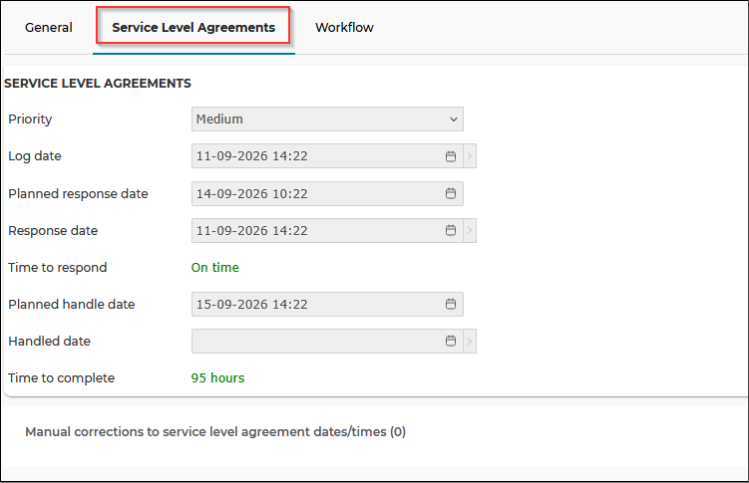Open calendar picker for Response date
749x483 pixels.
(x=451, y=230)
